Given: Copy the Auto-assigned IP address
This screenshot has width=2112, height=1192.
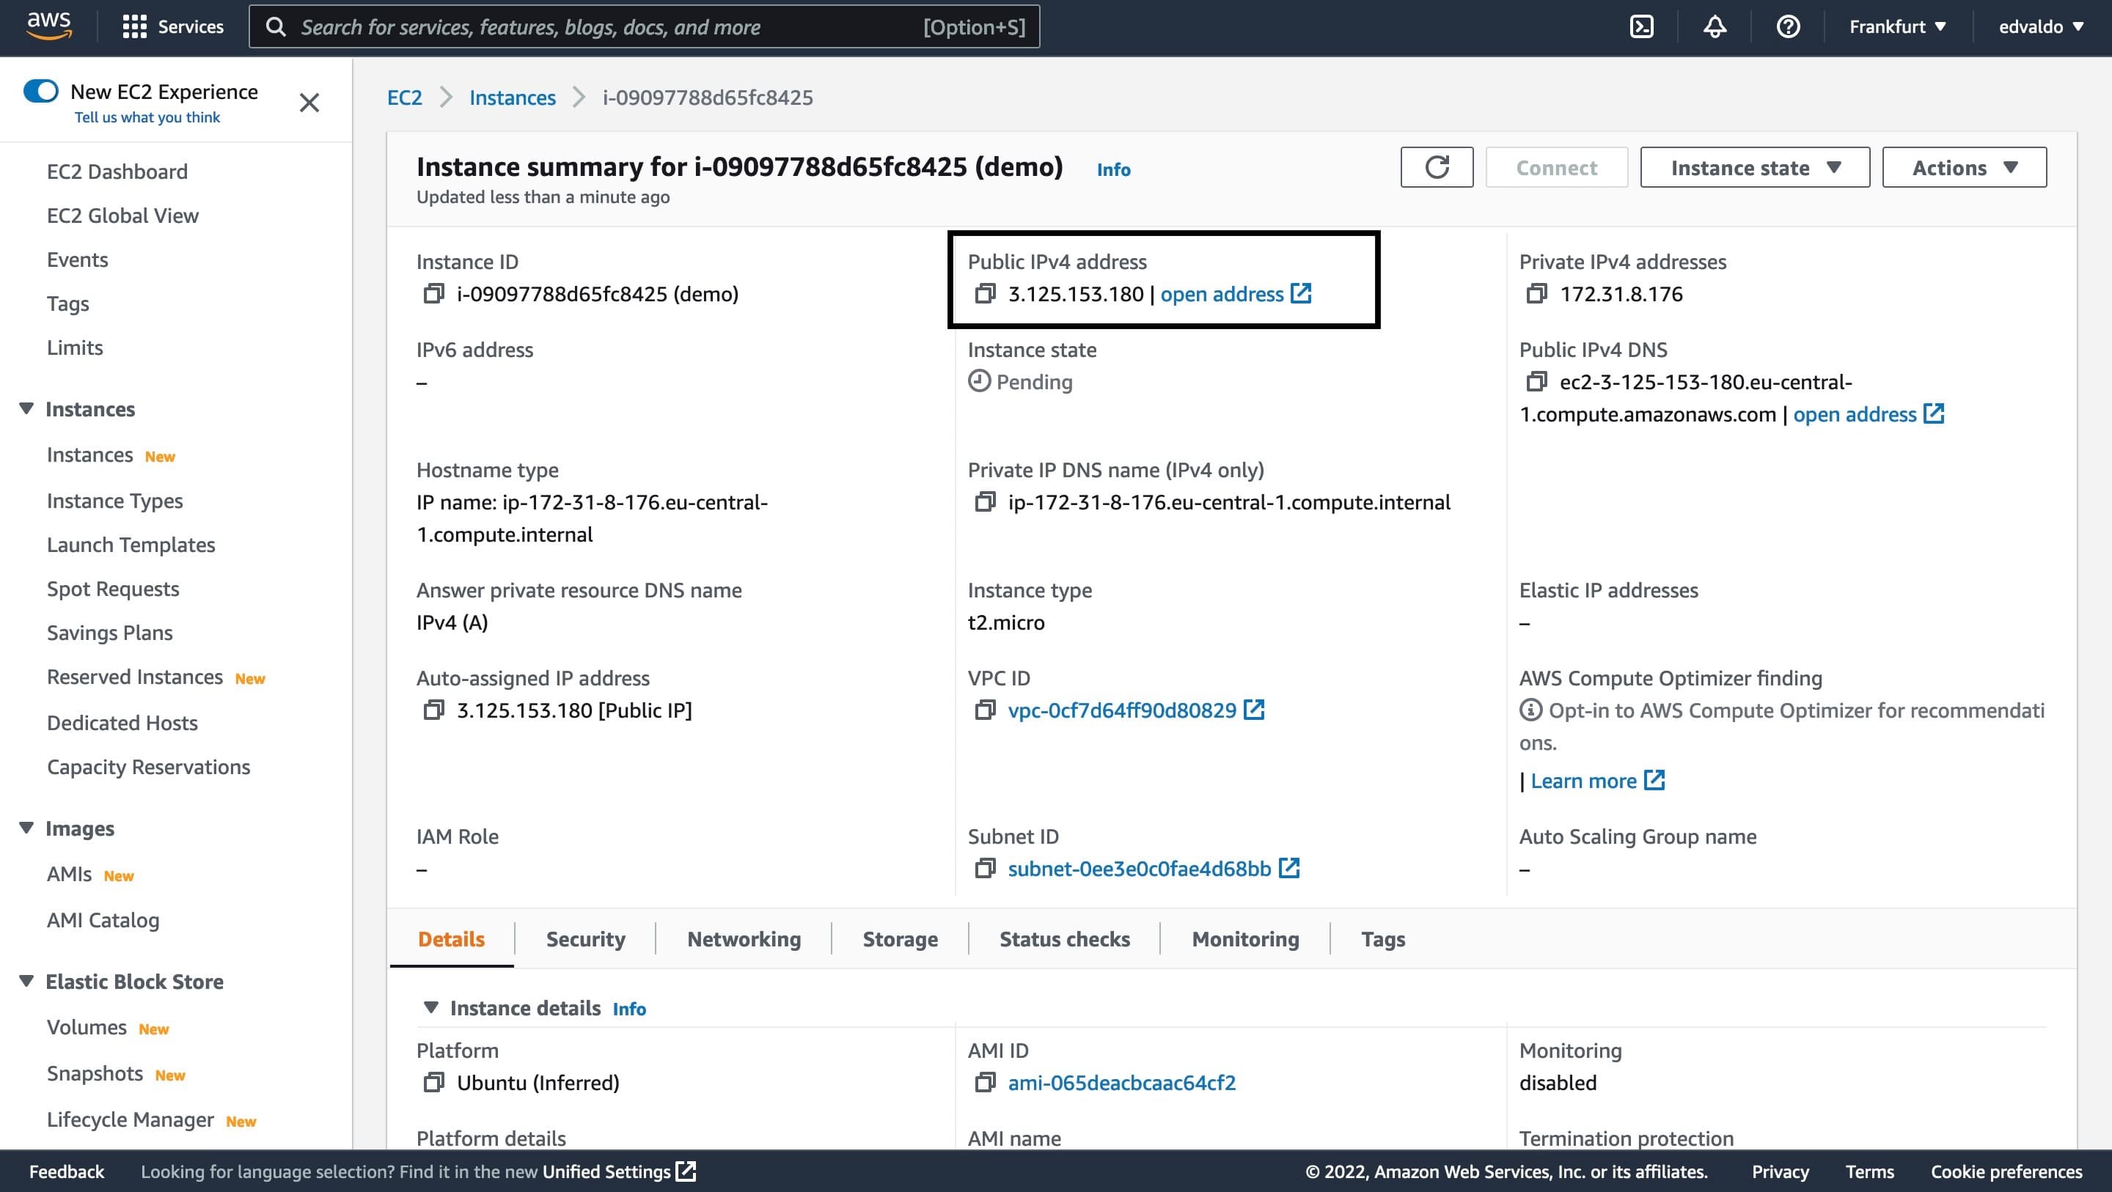Looking at the screenshot, I should coord(433,710).
